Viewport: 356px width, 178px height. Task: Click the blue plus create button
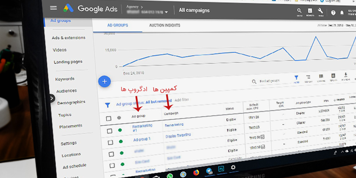point(104,81)
